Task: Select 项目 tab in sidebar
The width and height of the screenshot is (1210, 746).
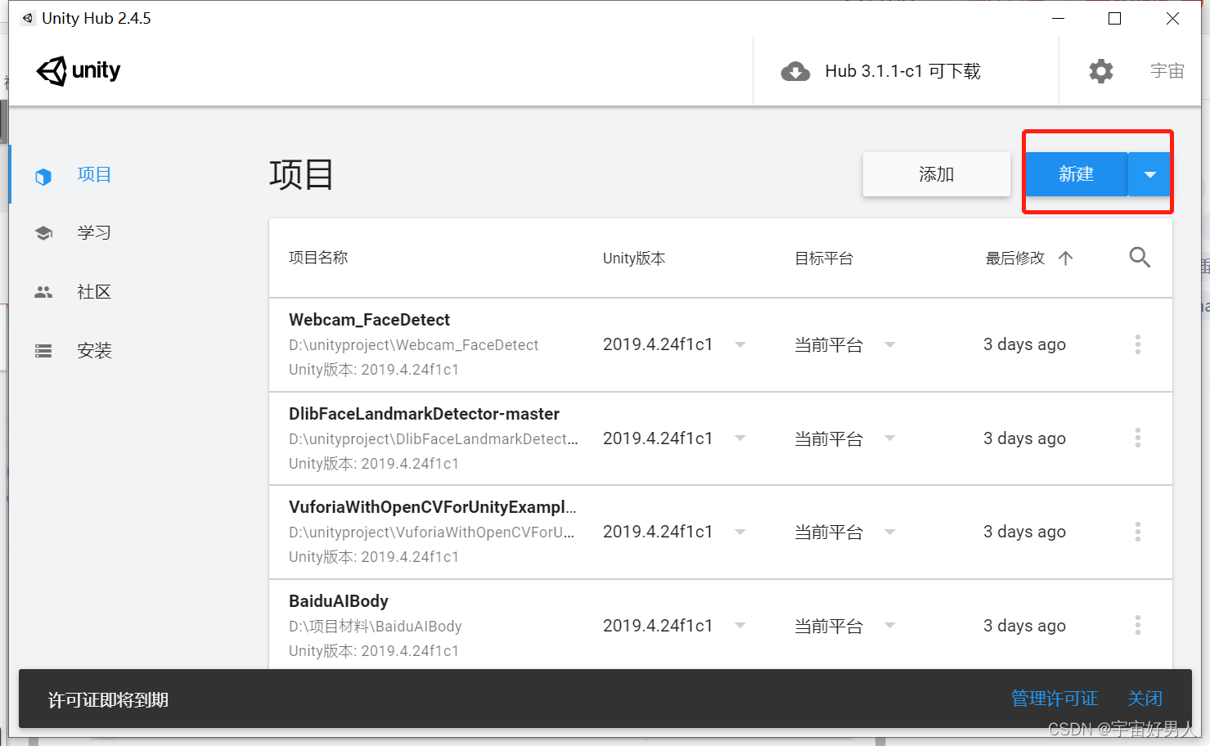Action: point(94,174)
